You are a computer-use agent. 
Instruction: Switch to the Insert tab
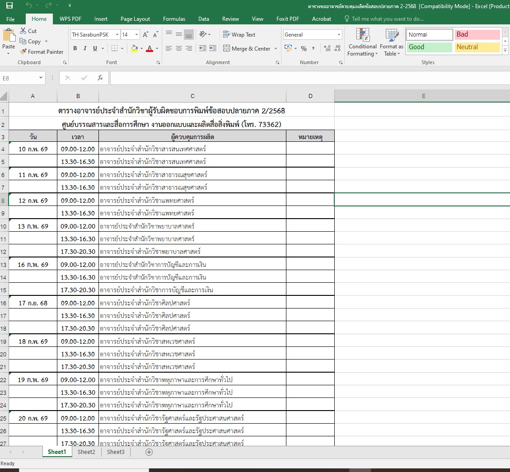click(101, 19)
